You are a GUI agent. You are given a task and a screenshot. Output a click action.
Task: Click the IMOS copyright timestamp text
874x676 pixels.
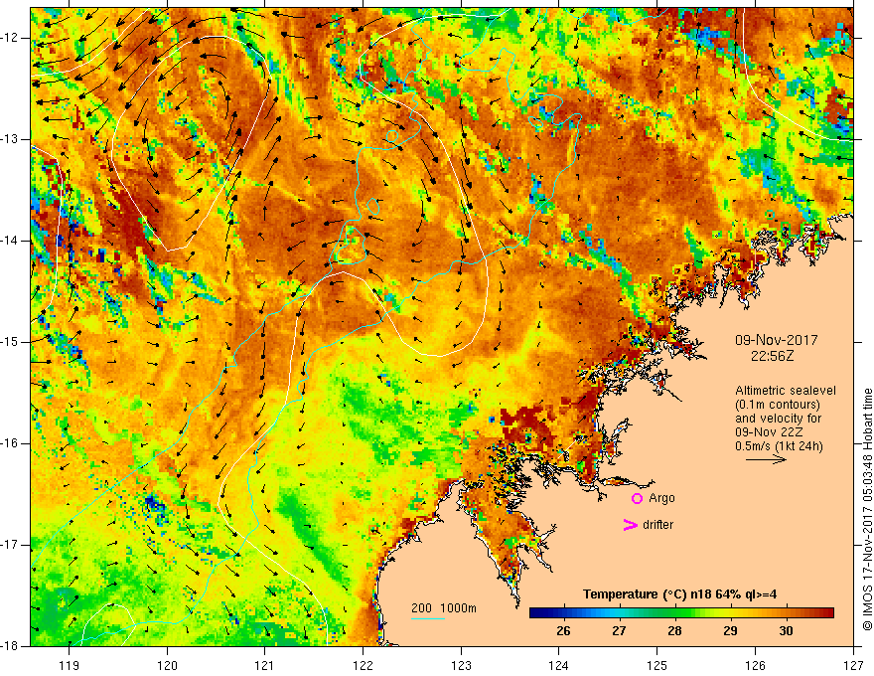click(x=867, y=509)
